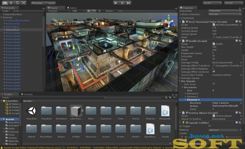Open the Hierarchy Create menu

6,11
